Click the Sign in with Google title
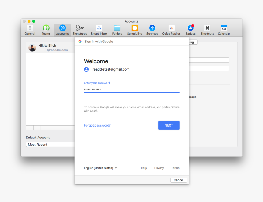Image resolution: width=263 pixels, height=202 pixels. point(98,42)
